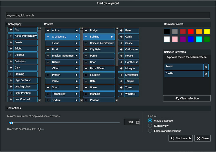Image resolution: width=216 pixels, height=152 pixels.
Task: Choose the Current view radio option
Action: point(150,126)
